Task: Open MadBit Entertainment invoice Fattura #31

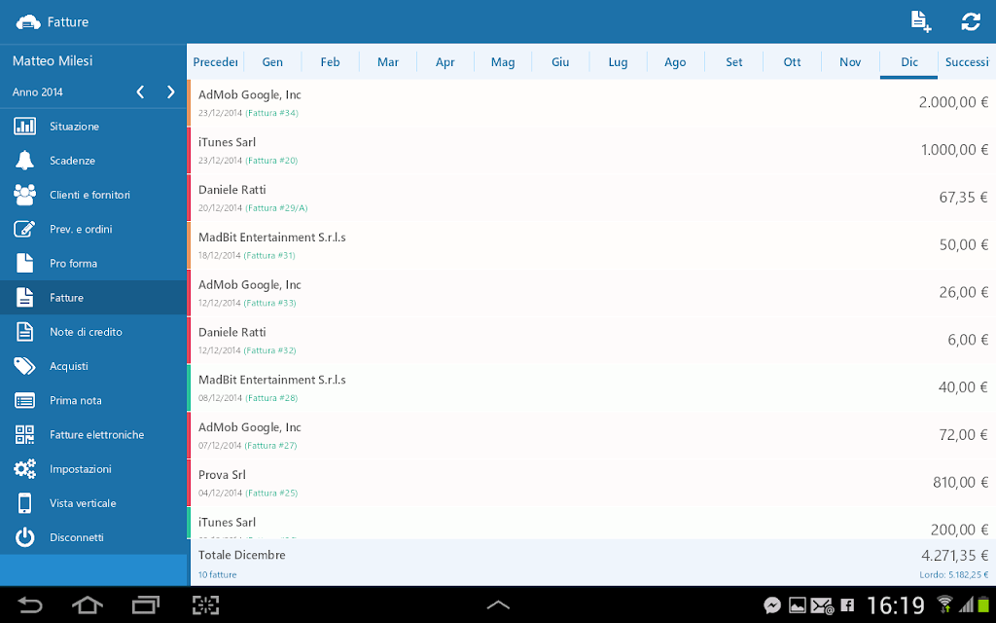Action: pos(591,245)
